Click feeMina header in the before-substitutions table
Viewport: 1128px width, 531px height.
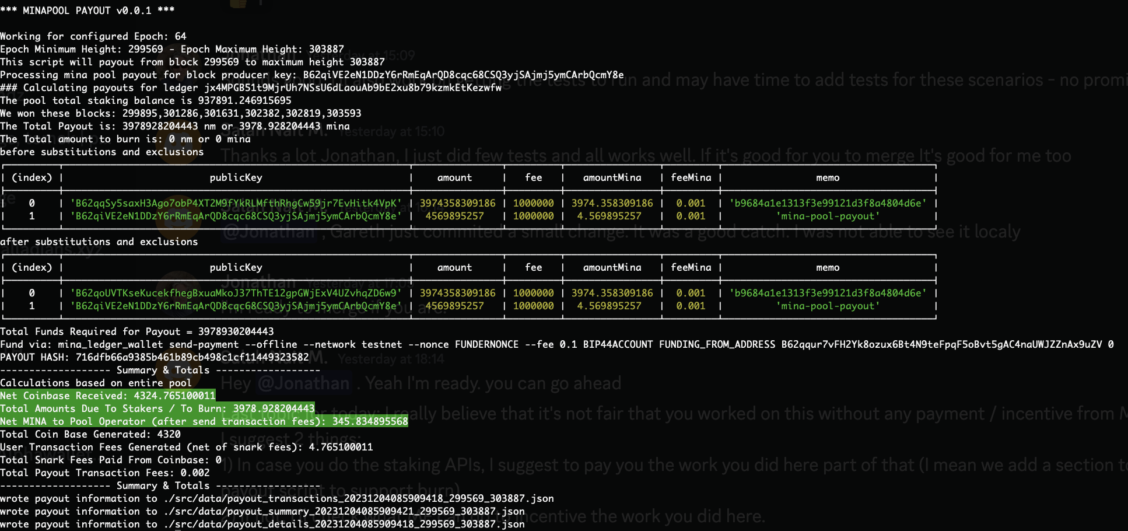pos(691,177)
